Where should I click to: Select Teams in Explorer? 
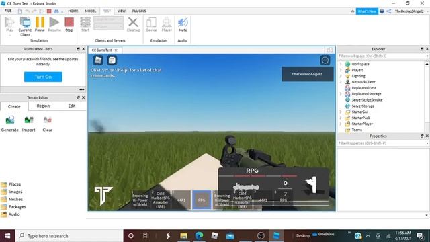click(x=357, y=130)
